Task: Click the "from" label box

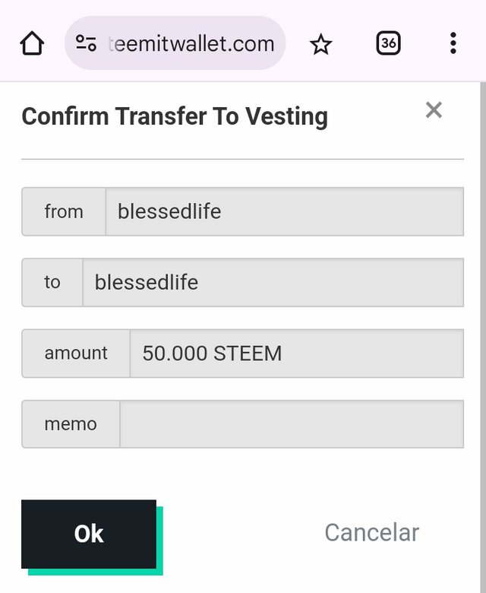Action: click(64, 211)
